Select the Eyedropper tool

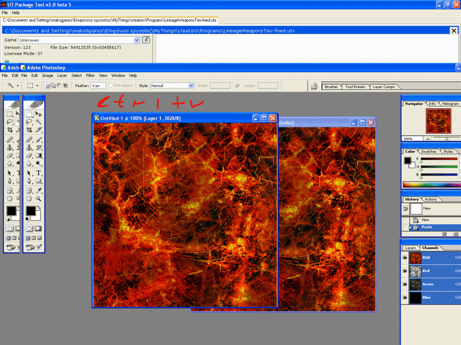(39, 190)
